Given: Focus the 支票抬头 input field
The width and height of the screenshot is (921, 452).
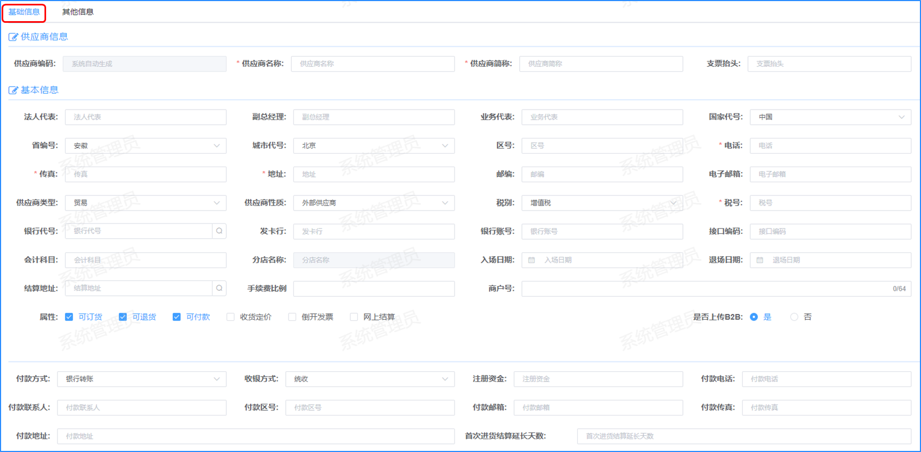Looking at the screenshot, I should (829, 64).
